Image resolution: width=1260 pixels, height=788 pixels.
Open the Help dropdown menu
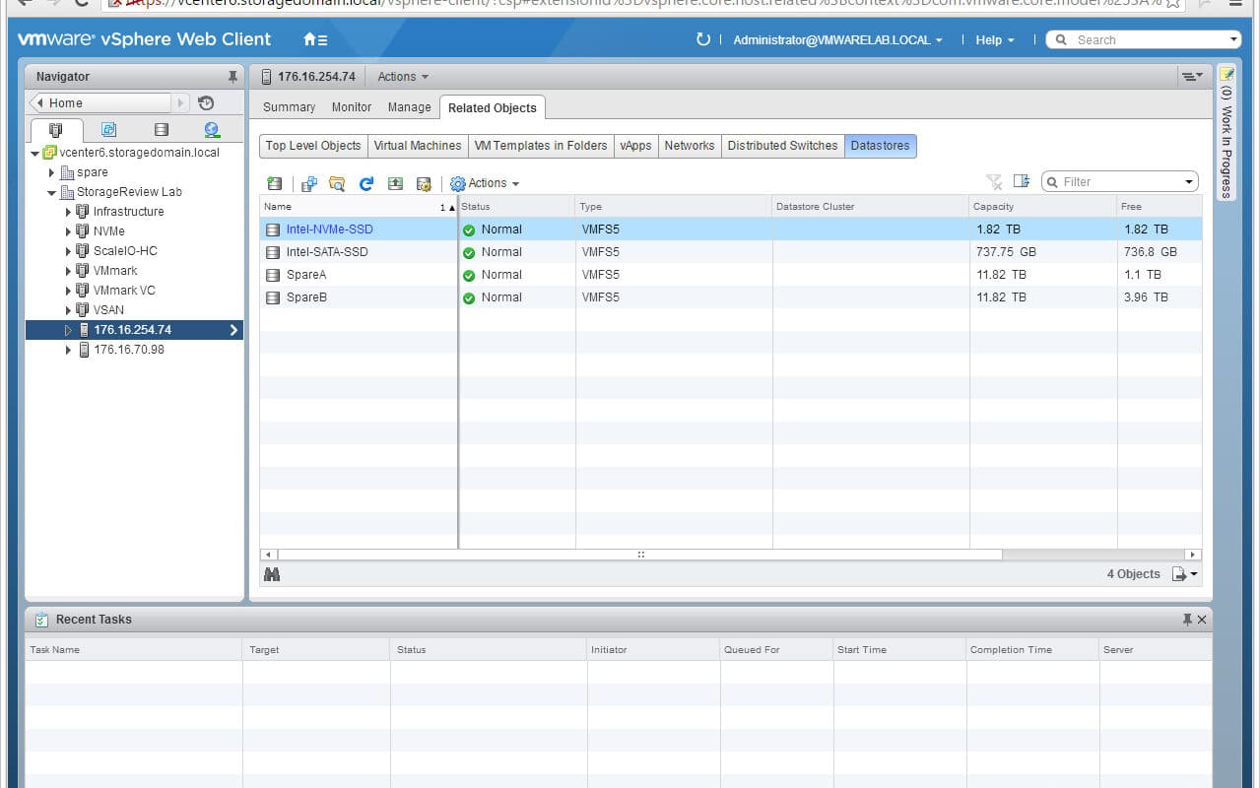[995, 40]
